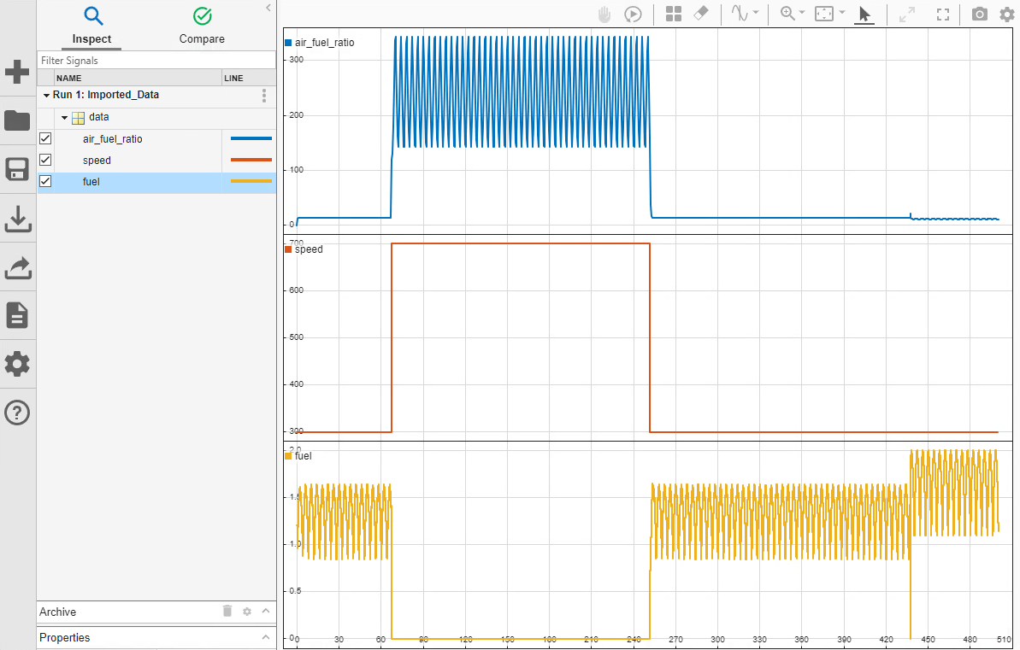Select the Pan hand tool
Screen dimensions: 1020x650
(605, 15)
